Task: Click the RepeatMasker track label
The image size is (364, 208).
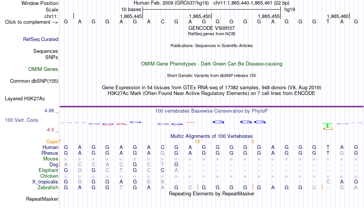Action: (42, 199)
